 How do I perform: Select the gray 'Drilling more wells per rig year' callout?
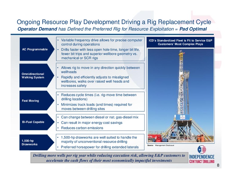click(109, 158)
